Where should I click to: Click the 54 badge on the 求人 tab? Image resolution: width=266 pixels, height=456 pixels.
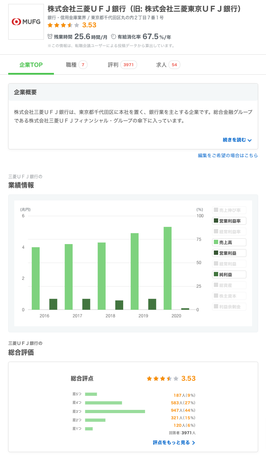(174, 65)
